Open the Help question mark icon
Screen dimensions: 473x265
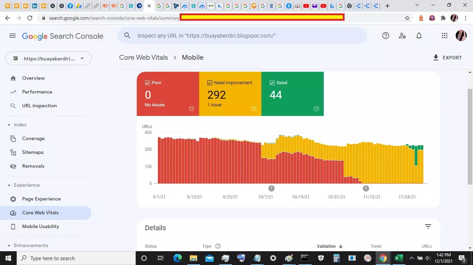tap(386, 36)
